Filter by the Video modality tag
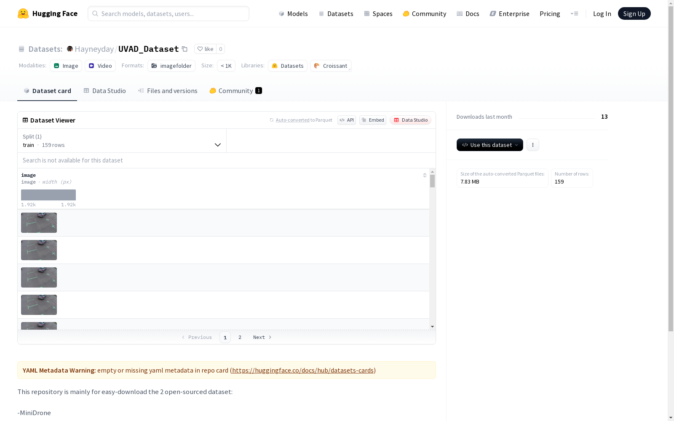This screenshot has height=421, width=674. tap(100, 66)
